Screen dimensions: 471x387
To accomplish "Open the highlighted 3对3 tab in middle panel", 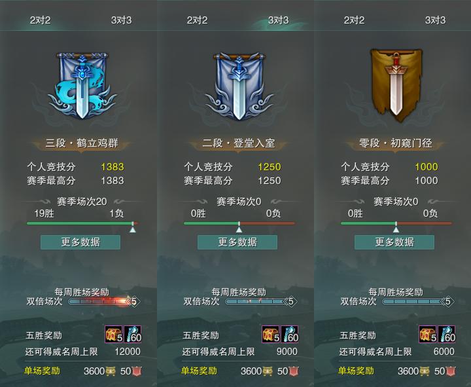I will pos(279,20).
